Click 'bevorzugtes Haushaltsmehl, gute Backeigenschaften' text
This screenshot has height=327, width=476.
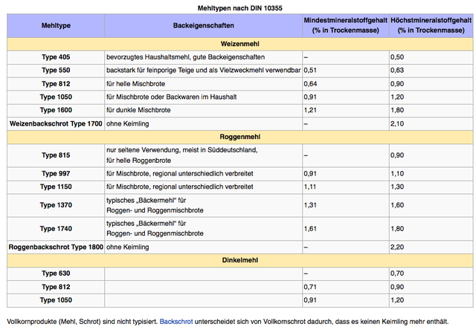click(x=185, y=57)
